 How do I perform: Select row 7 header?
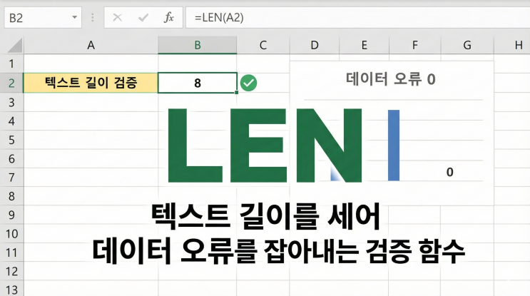tap(12, 178)
